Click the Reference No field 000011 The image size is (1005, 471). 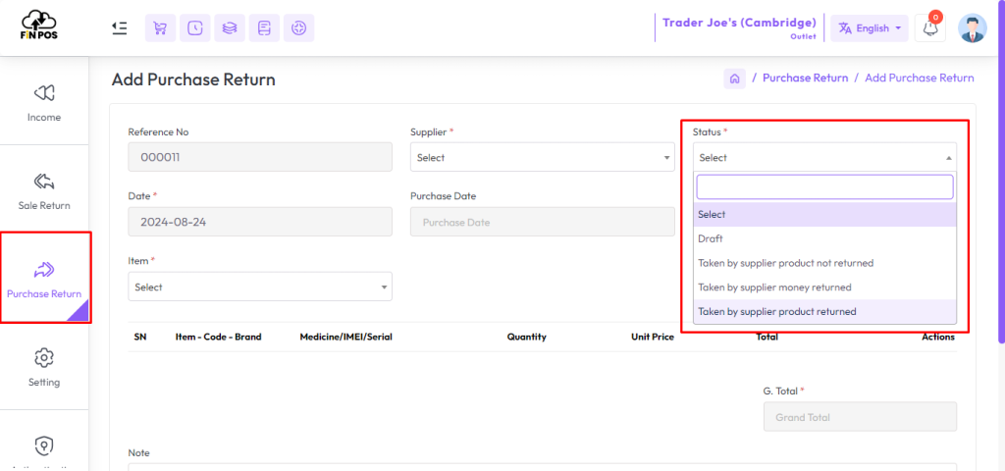[x=260, y=157]
